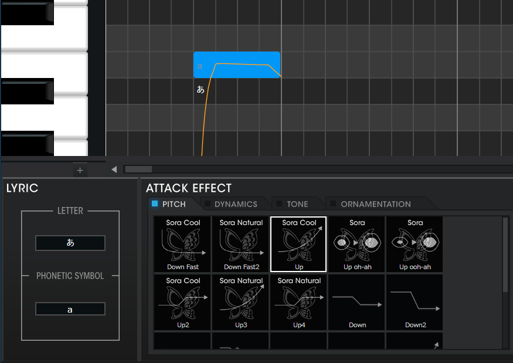Click the scroll left arrow

coord(114,169)
